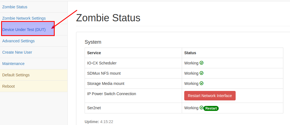Click Ser2net working check icon

pyautogui.click(x=201, y=108)
